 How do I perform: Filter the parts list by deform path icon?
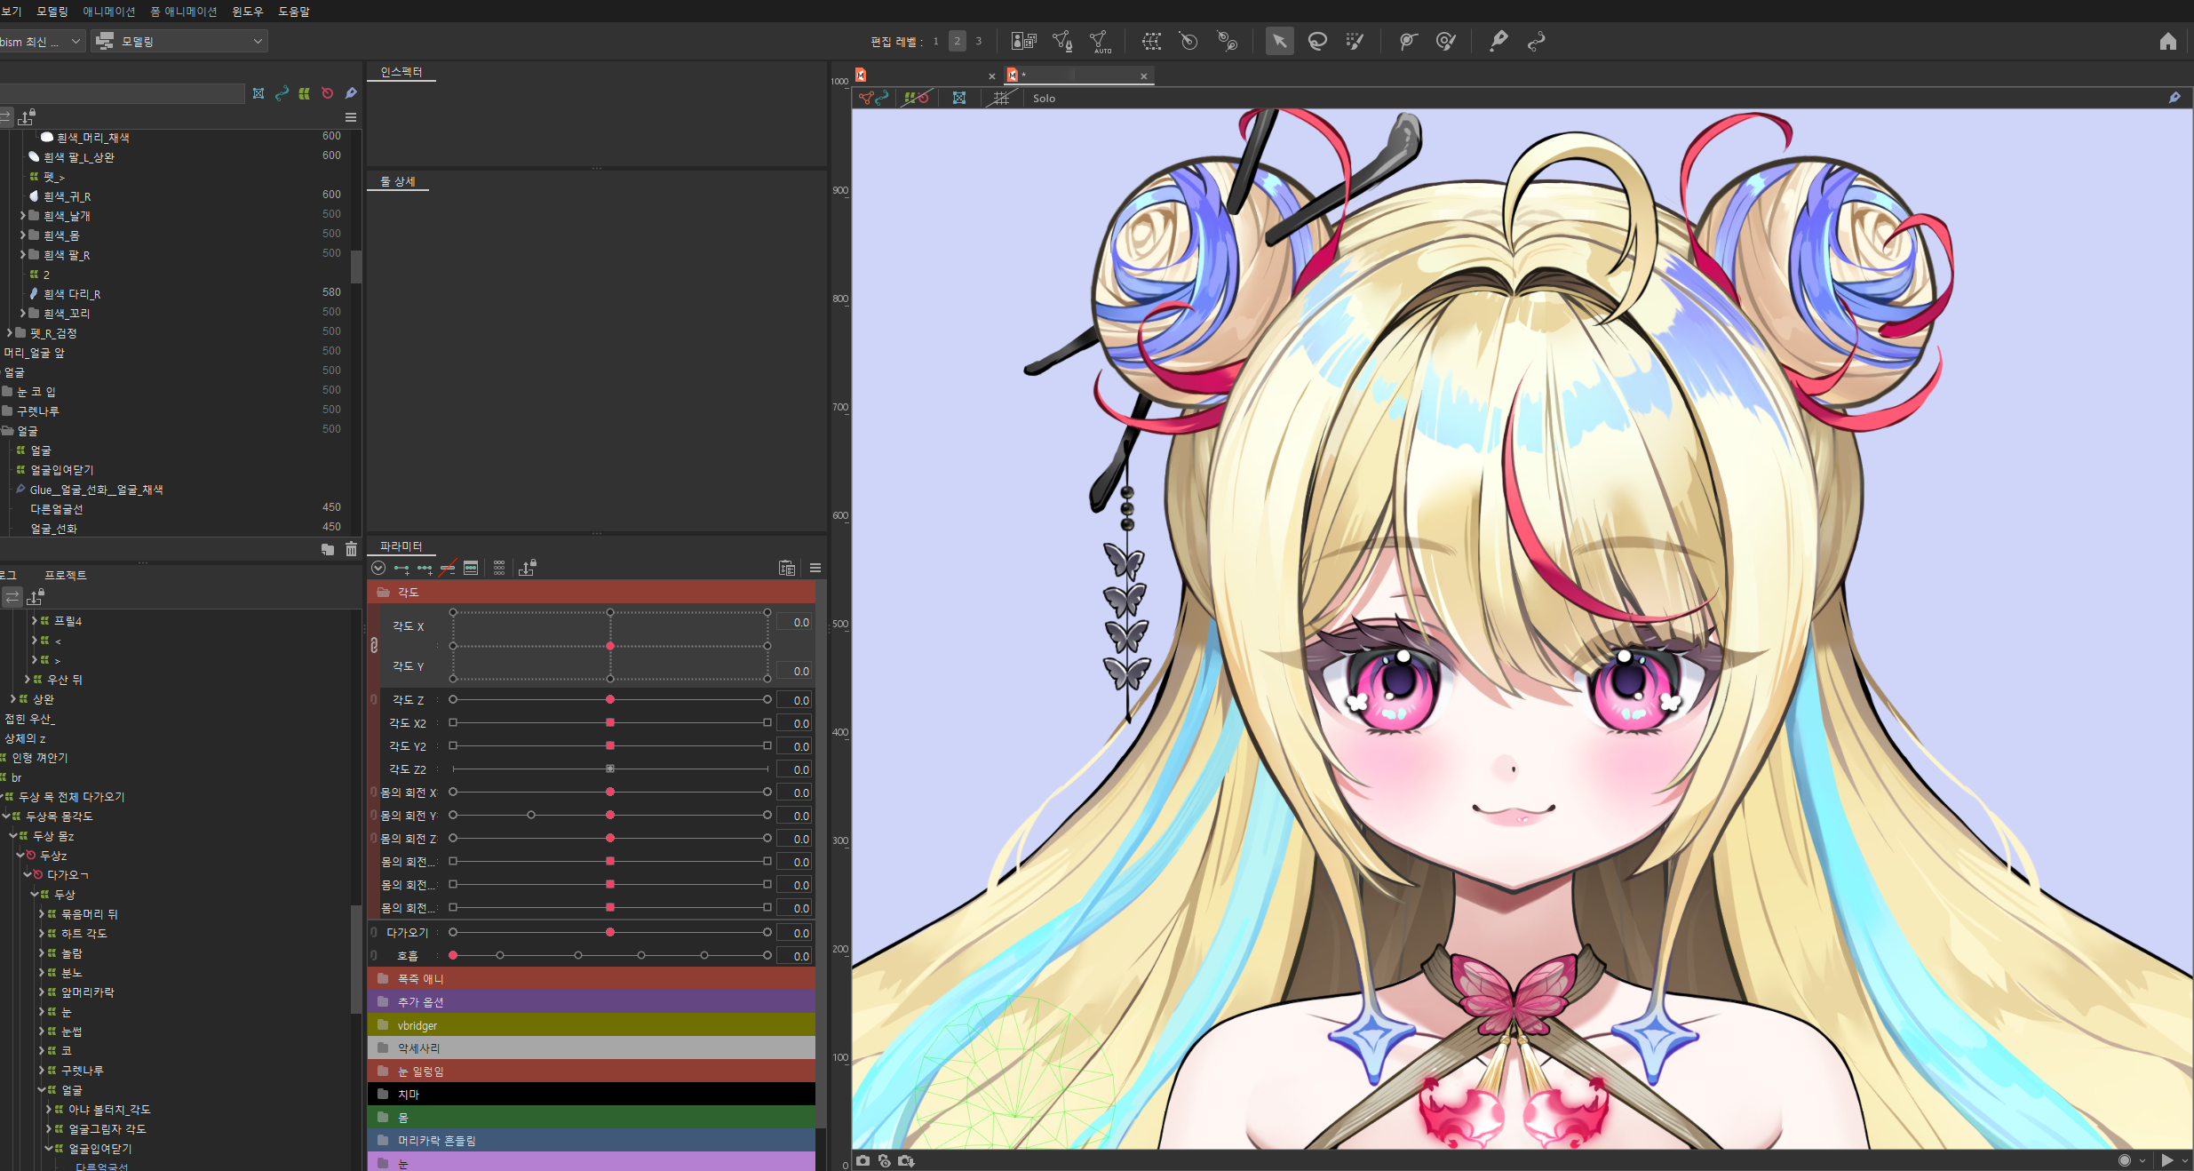click(282, 93)
